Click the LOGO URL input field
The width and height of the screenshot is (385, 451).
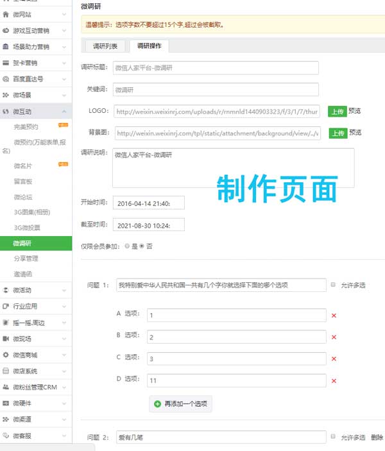pos(217,112)
